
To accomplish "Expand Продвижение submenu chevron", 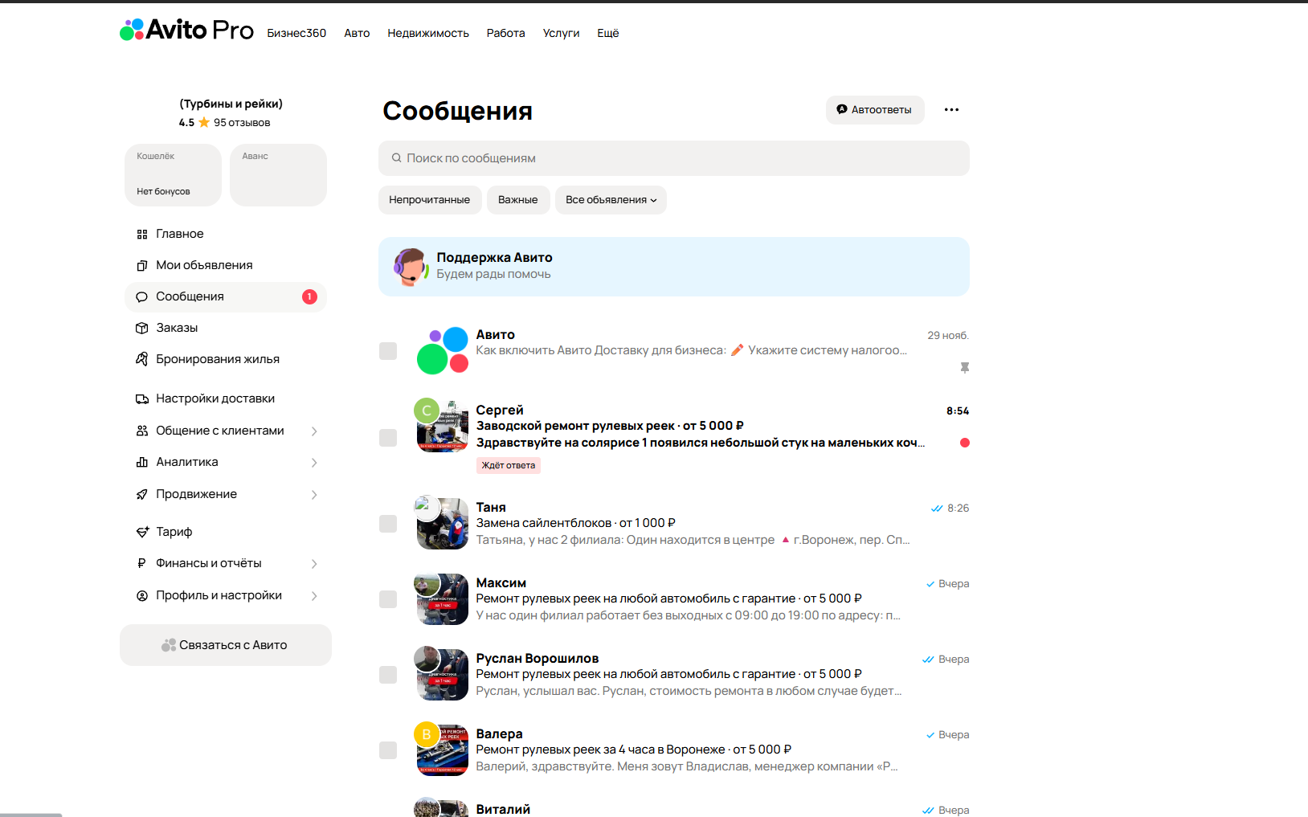I will [314, 495].
